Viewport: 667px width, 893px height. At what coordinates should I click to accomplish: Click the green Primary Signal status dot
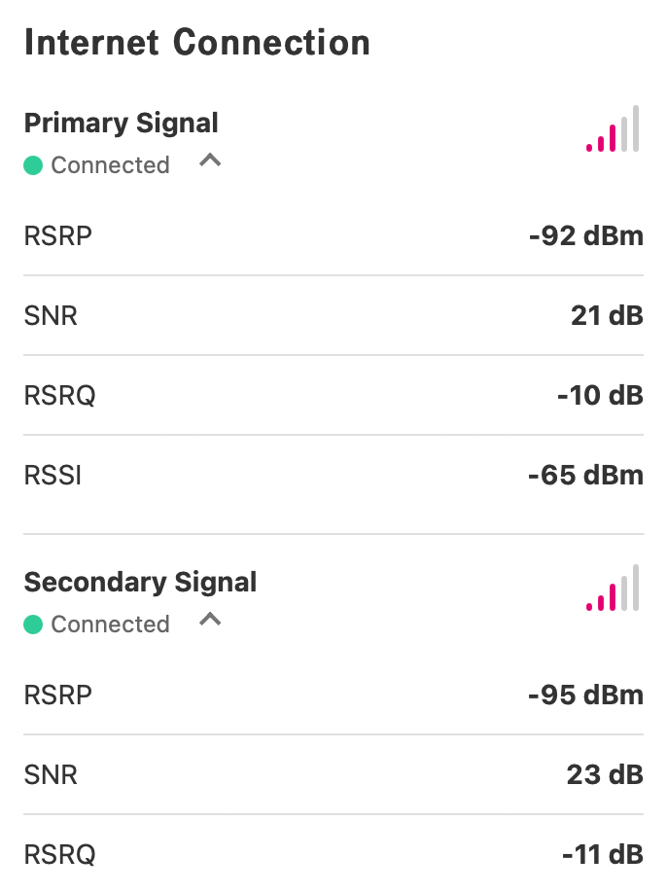(x=33, y=165)
